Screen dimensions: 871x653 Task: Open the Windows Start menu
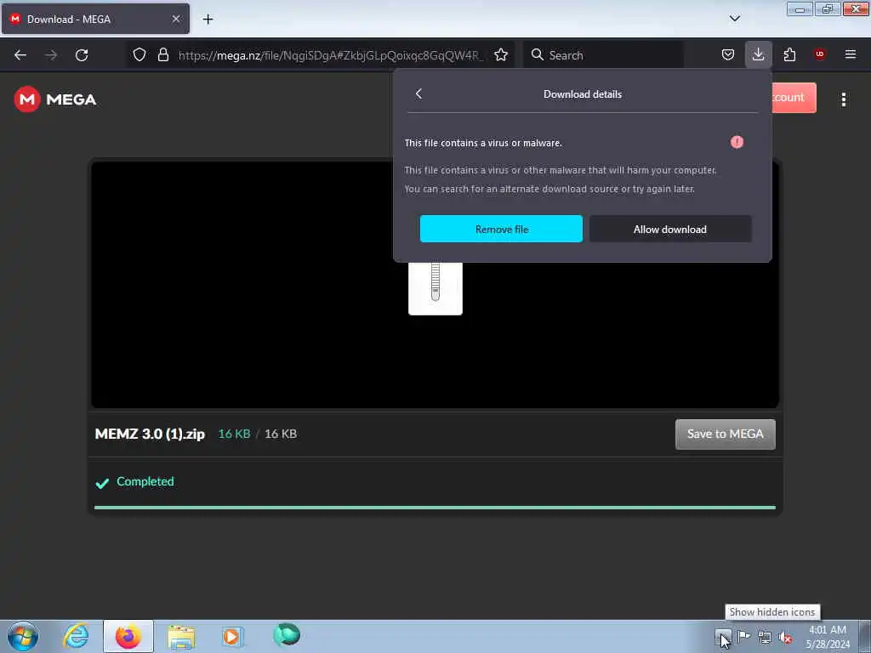(23, 636)
